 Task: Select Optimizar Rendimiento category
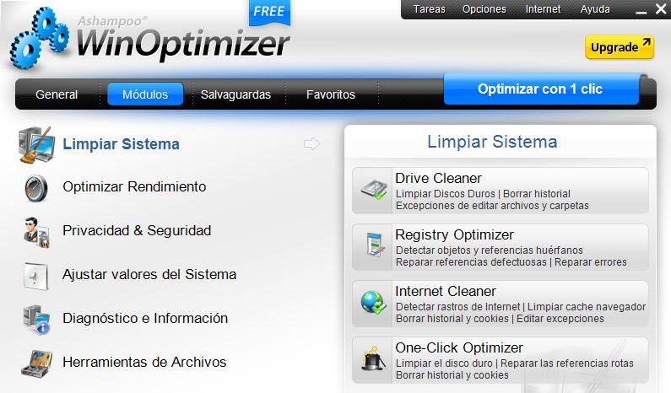134,187
